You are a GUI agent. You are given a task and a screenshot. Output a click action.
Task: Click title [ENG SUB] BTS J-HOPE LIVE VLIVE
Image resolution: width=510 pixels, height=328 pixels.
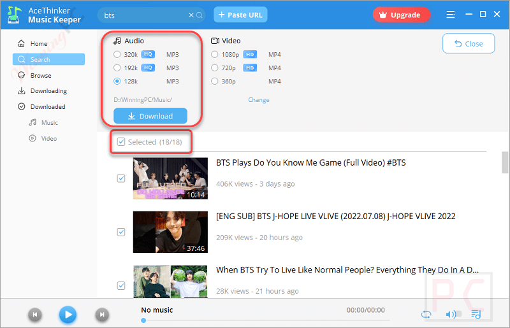pos(336,216)
